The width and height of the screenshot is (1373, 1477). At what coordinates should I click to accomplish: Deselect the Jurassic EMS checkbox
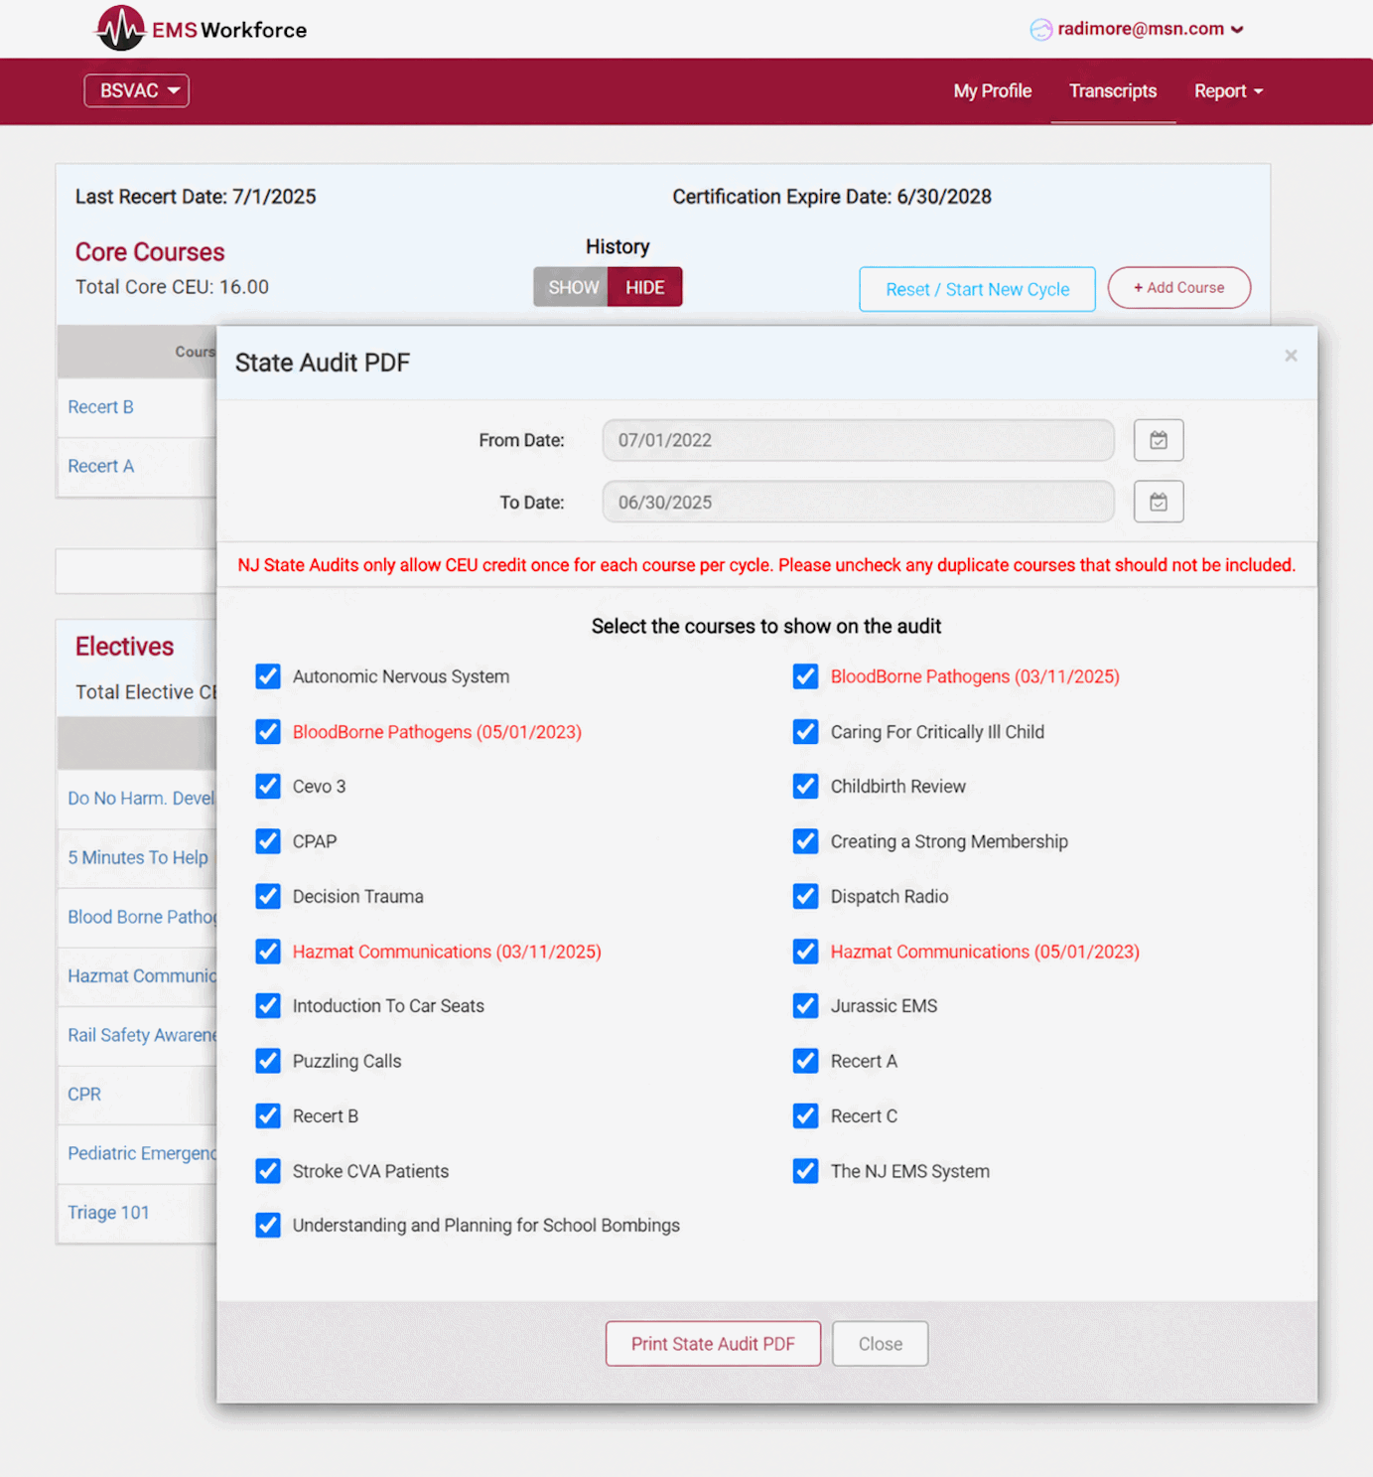coord(806,1006)
